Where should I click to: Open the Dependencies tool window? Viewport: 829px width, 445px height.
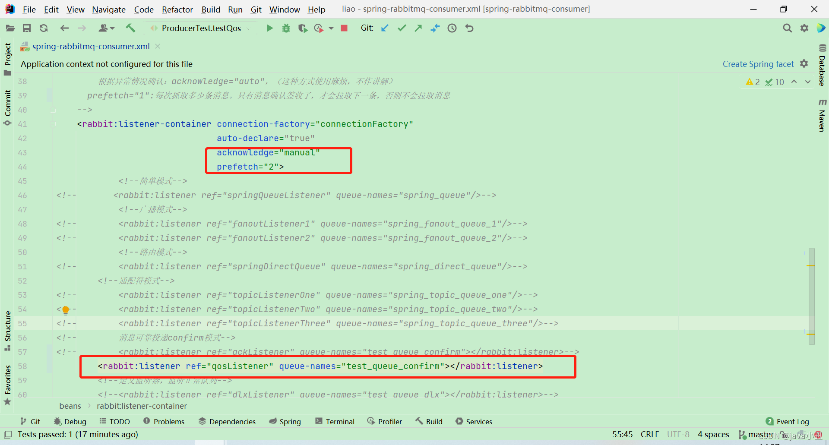point(227,422)
